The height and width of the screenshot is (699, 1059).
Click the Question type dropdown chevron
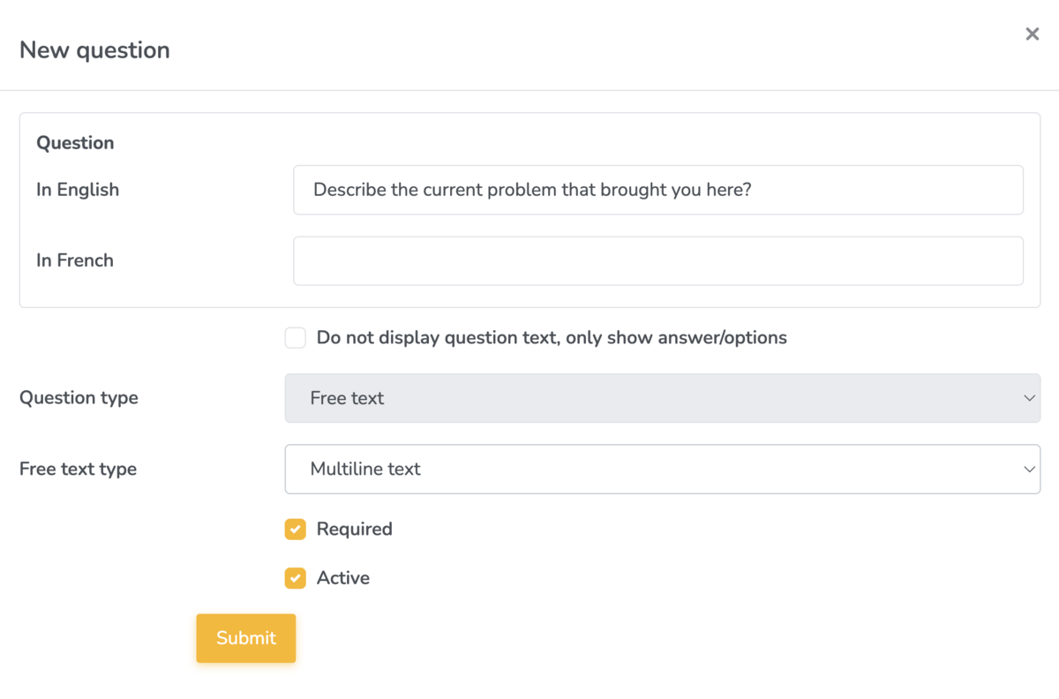click(x=1029, y=398)
